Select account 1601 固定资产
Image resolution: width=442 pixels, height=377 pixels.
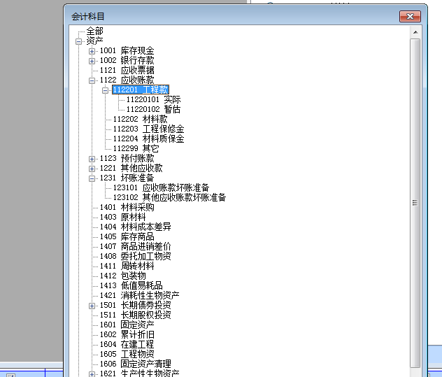127,325
